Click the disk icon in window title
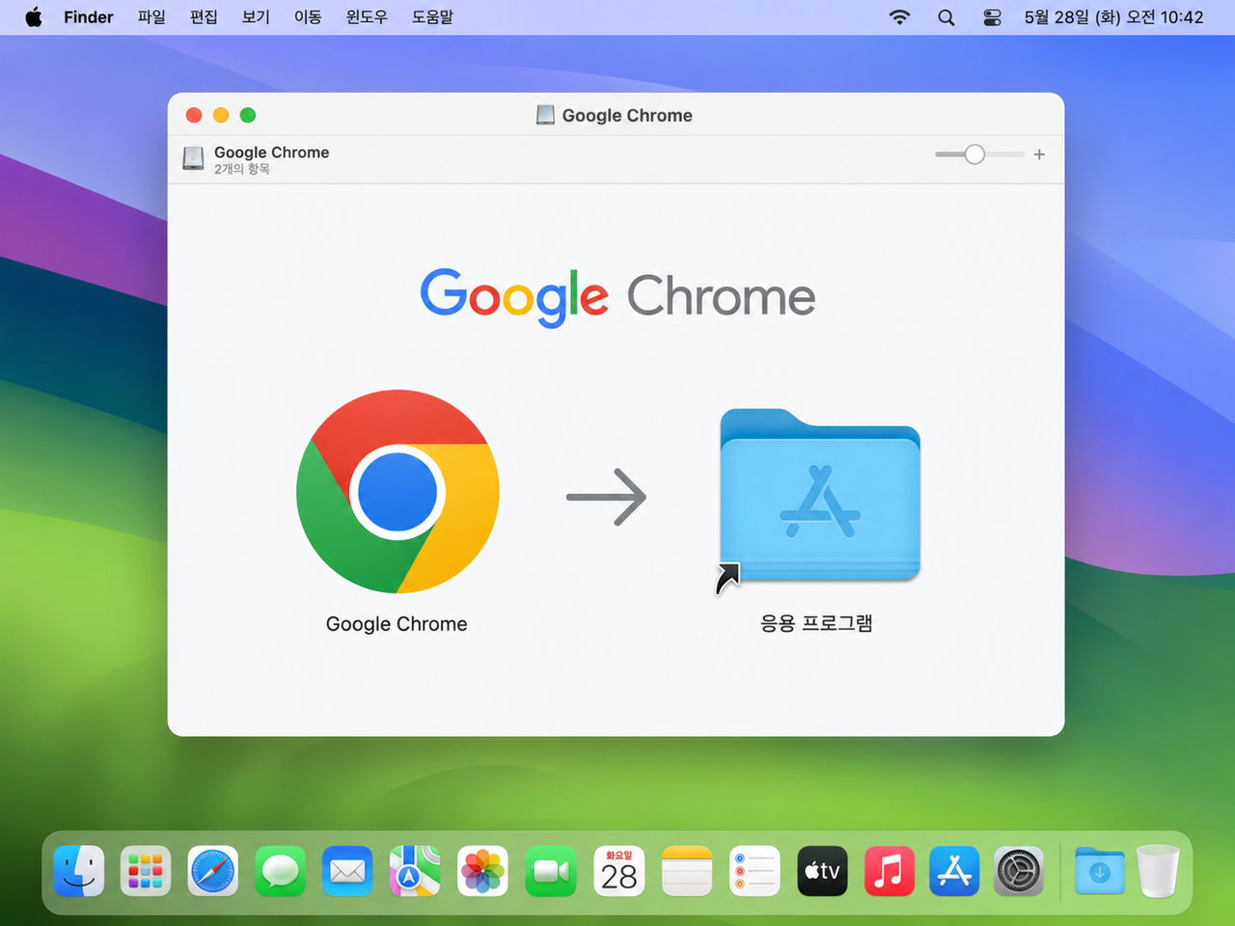 tap(545, 115)
